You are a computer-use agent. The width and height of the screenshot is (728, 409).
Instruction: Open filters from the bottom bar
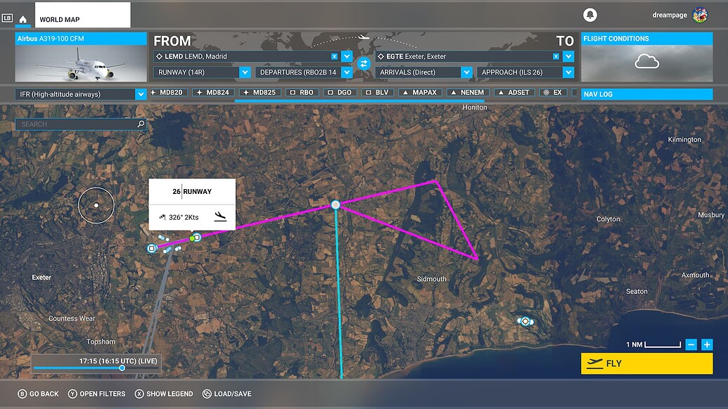click(x=96, y=394)
